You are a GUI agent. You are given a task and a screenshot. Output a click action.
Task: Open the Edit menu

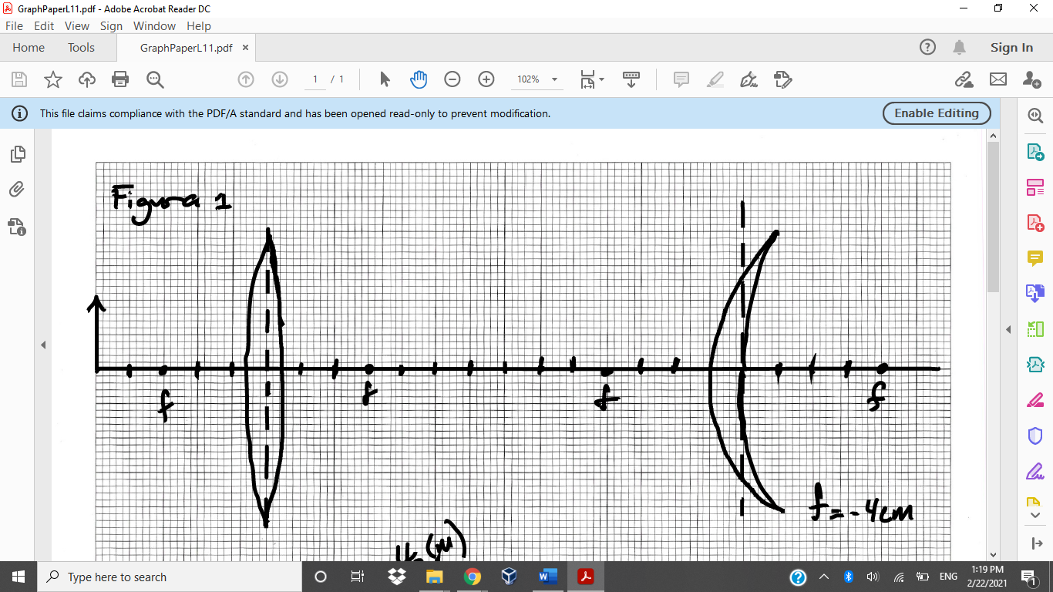[x=44, y=25]
